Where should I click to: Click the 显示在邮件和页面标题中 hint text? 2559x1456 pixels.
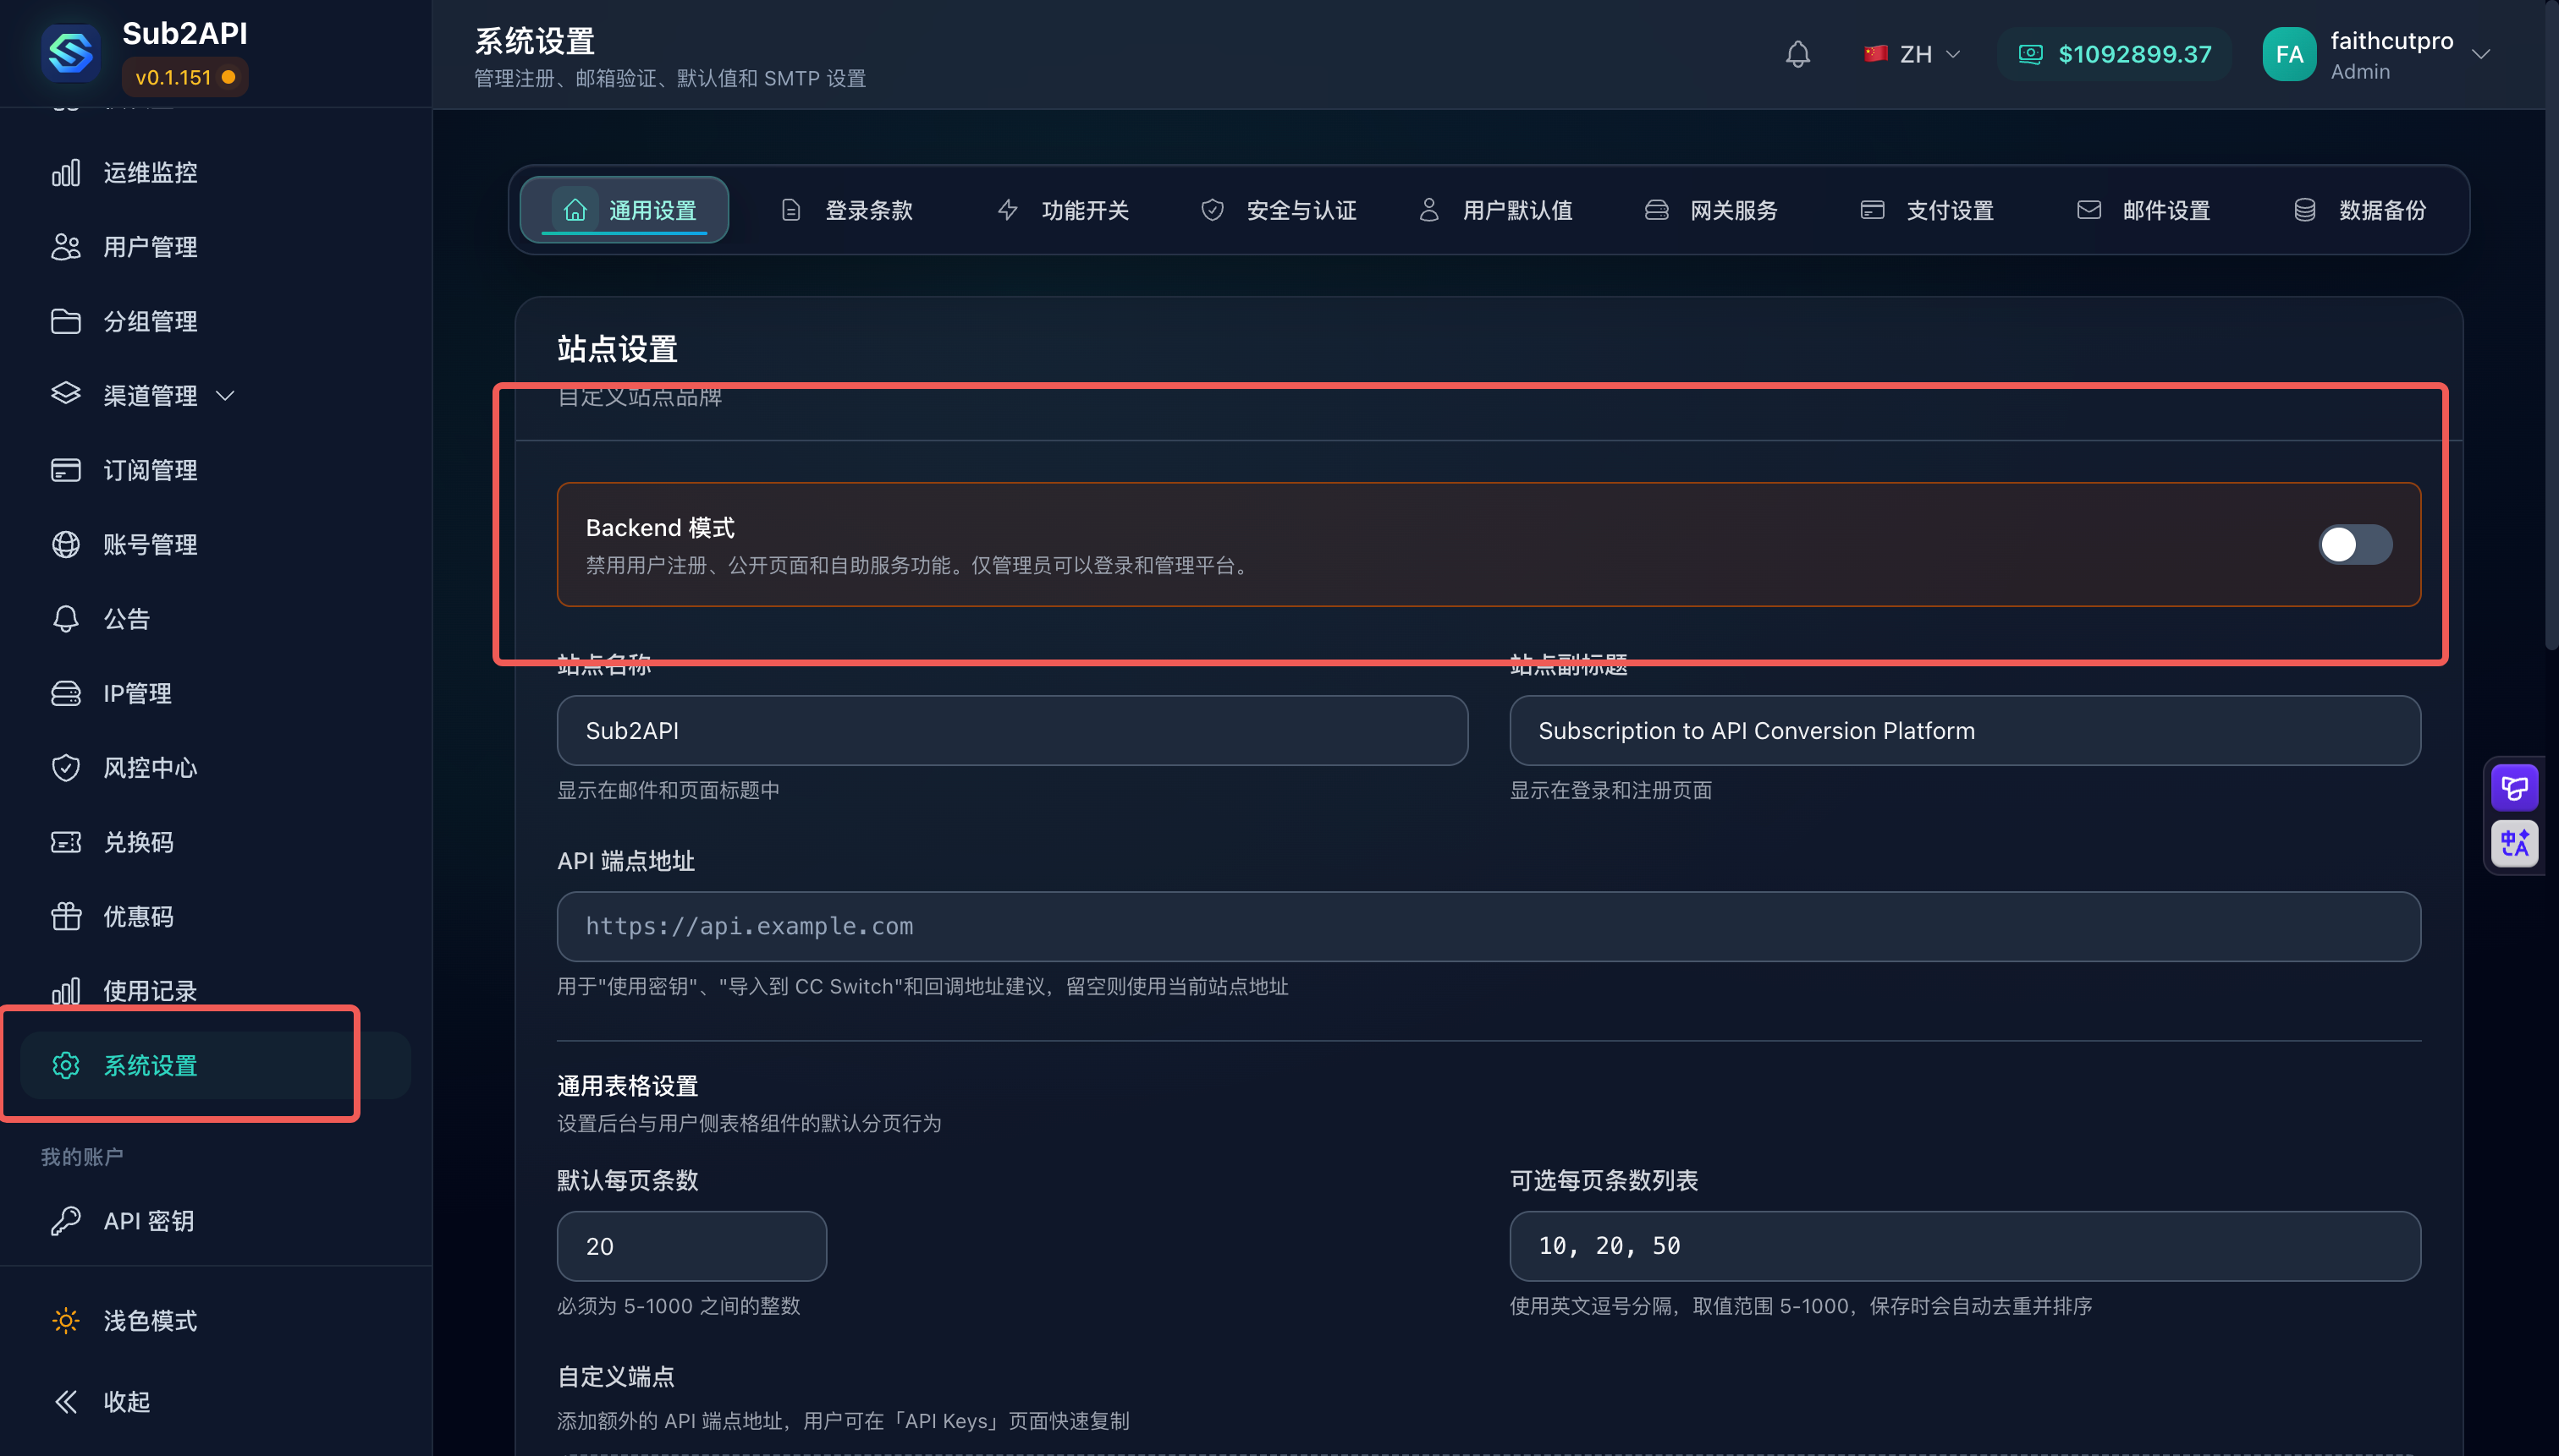click(x=669, y=791)
